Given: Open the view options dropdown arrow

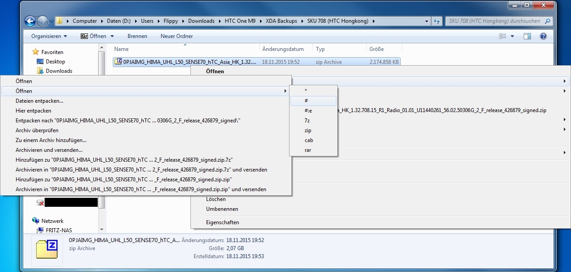Looking at the screenshot, I should [512, 36].
